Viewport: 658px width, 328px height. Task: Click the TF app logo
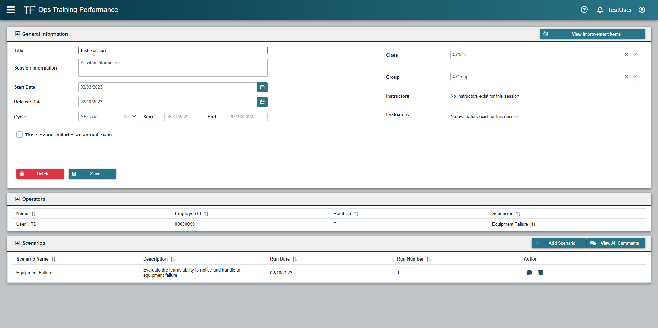[x=29, y=10]
